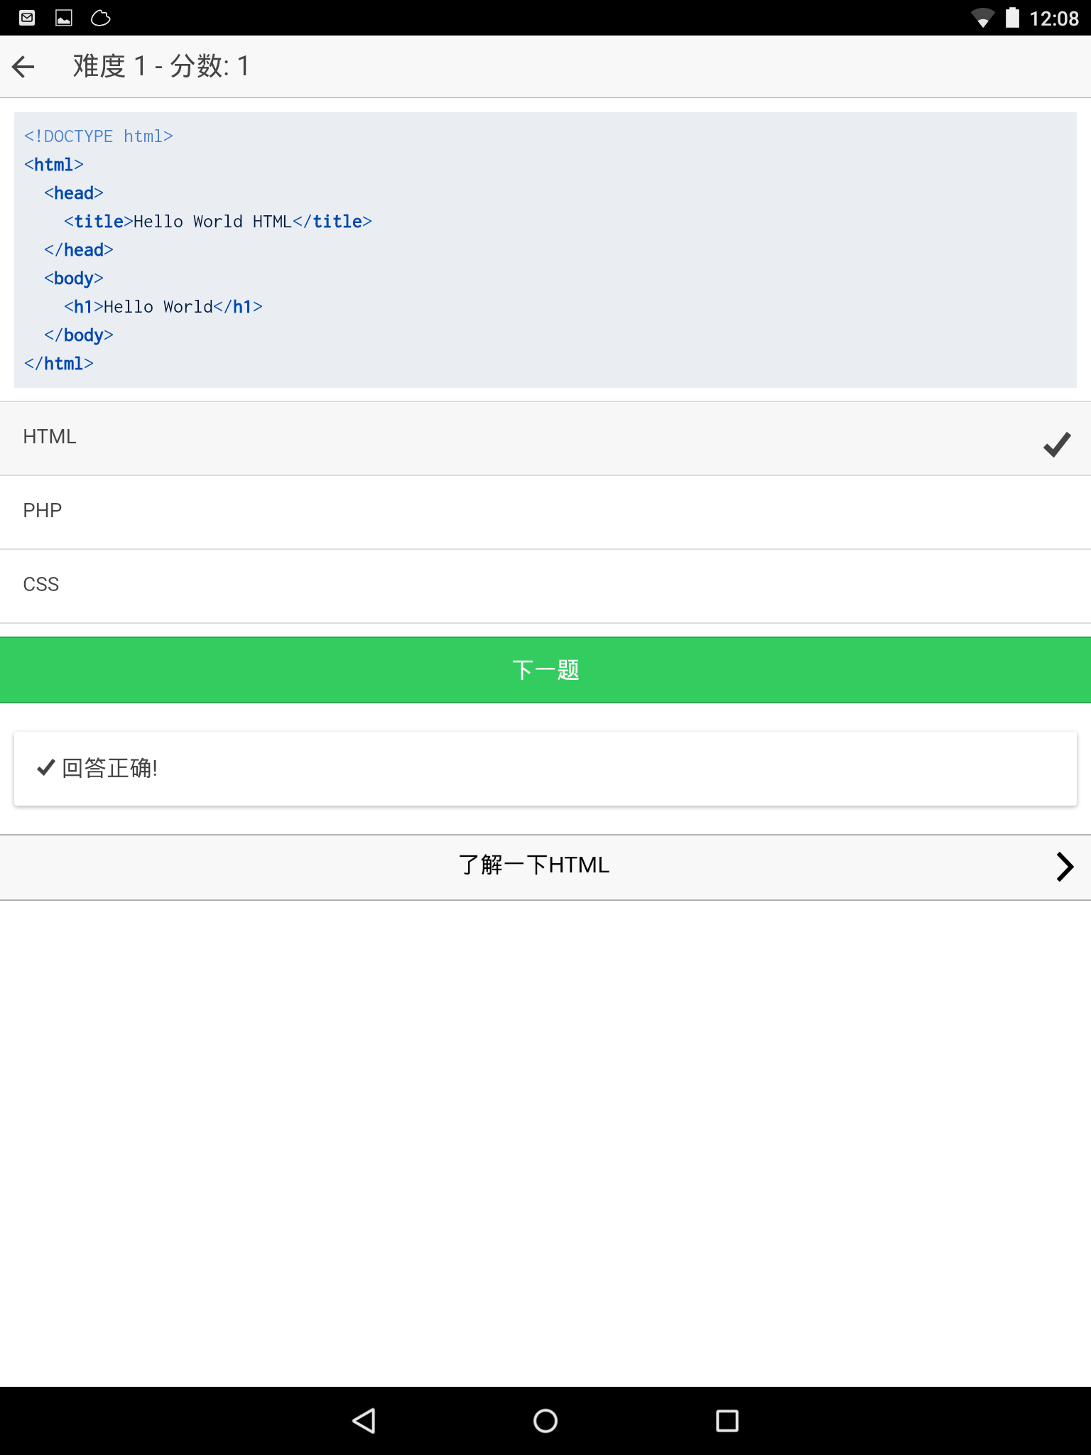Tap the Android back navigation button
1091x1455 pixels.
pyautogui.click(x=364, y=1421)
